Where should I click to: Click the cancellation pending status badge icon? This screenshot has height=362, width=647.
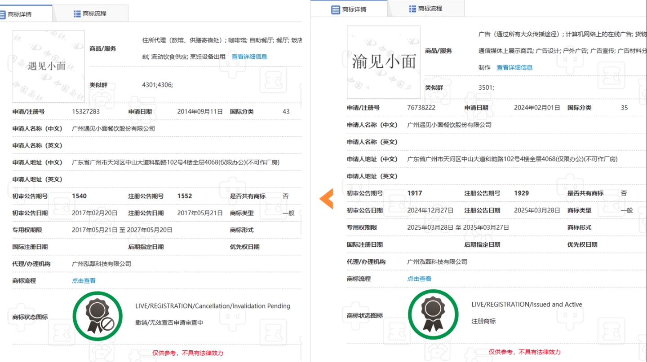click(97, 316)
